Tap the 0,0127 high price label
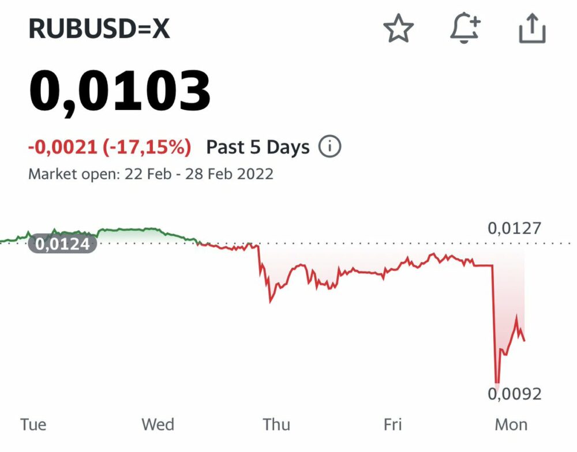577x452 pixels. click(515, 228)
